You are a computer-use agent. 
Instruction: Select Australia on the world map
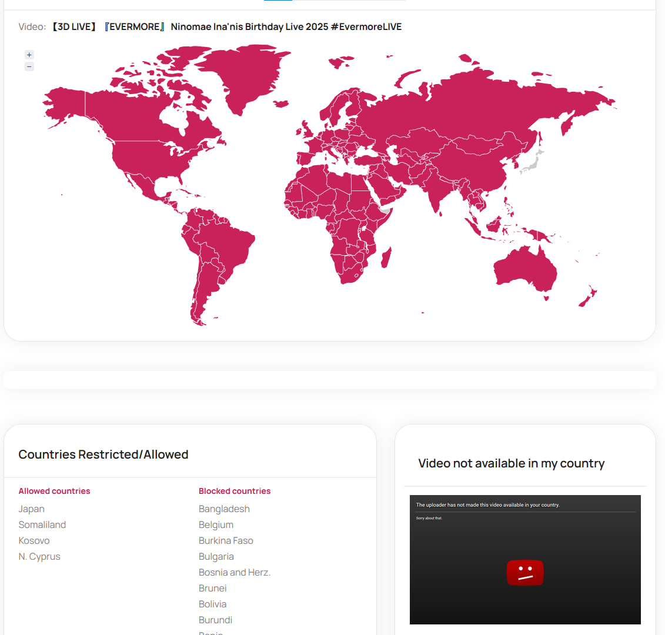pos(525,268)
